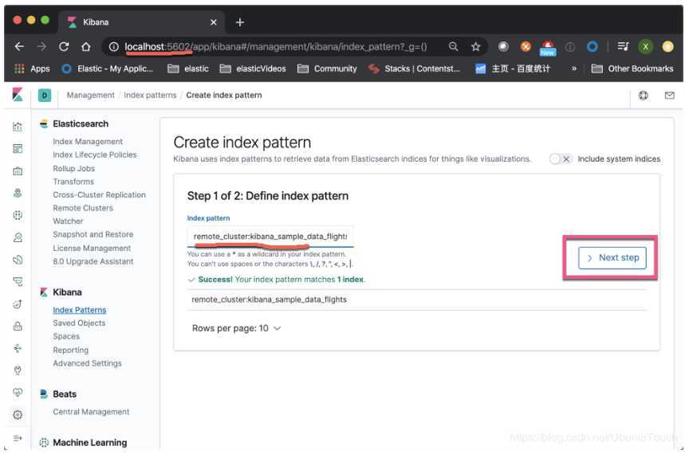Go to Index patterns breadcrumb
This screenshot has height=458, width=685.
(x=150, y=95)
